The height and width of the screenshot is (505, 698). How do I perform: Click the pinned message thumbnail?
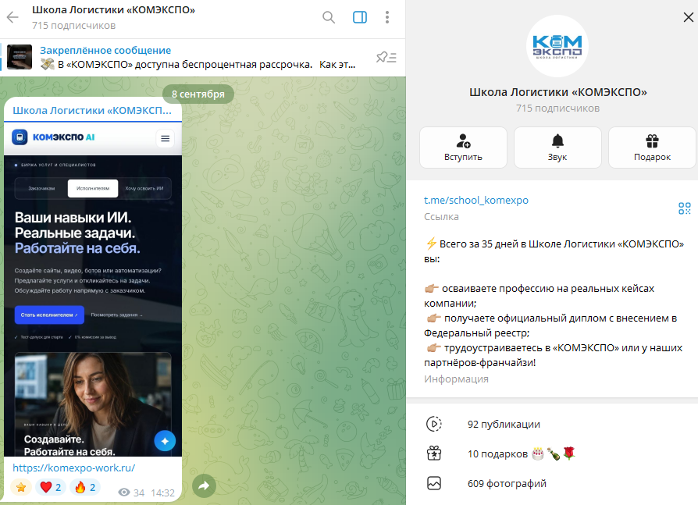pos(20,57)
